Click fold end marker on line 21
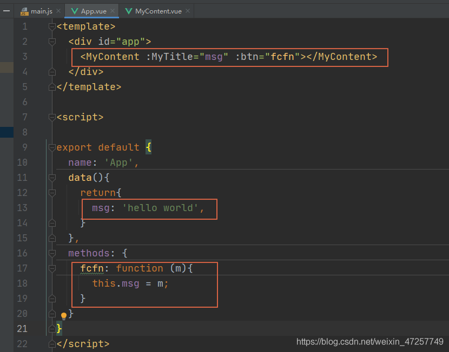 tap(52, 329)
